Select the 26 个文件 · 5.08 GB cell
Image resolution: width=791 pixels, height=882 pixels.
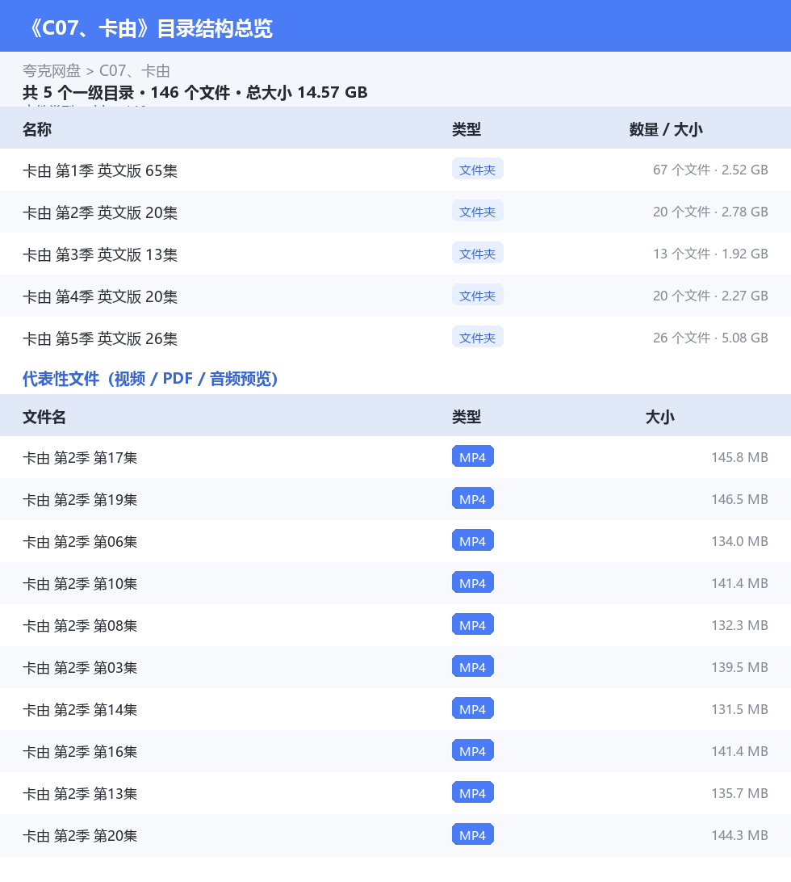click(x=710, y=338)
